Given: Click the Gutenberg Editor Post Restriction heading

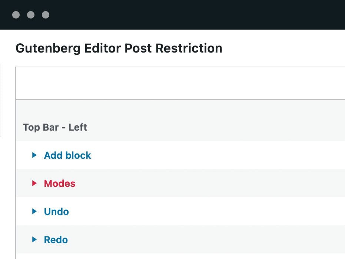Looking at the screenshot, I should (x=119, y=48).
